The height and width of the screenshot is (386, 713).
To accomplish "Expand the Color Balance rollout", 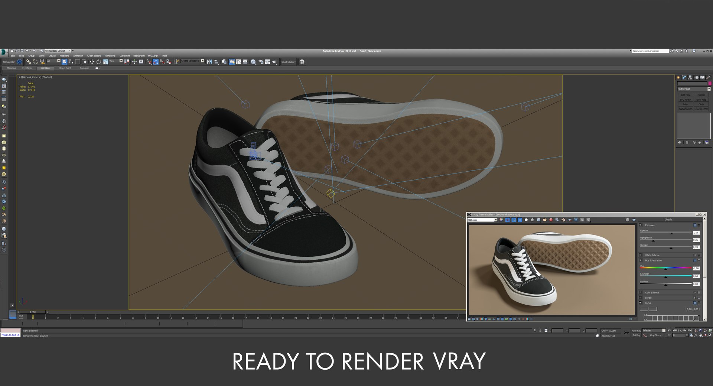I will coord(695,292).
